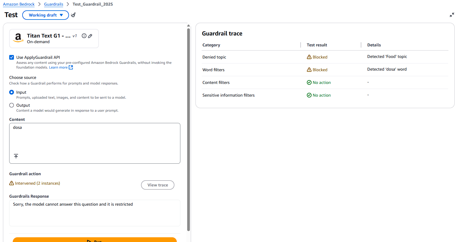Click the Guardrail trace heading
The image size is (457, 242).
coord(222,33)
